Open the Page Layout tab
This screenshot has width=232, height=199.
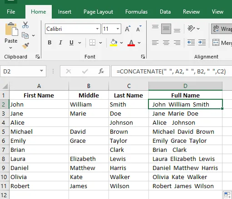(x=98, y=12)
